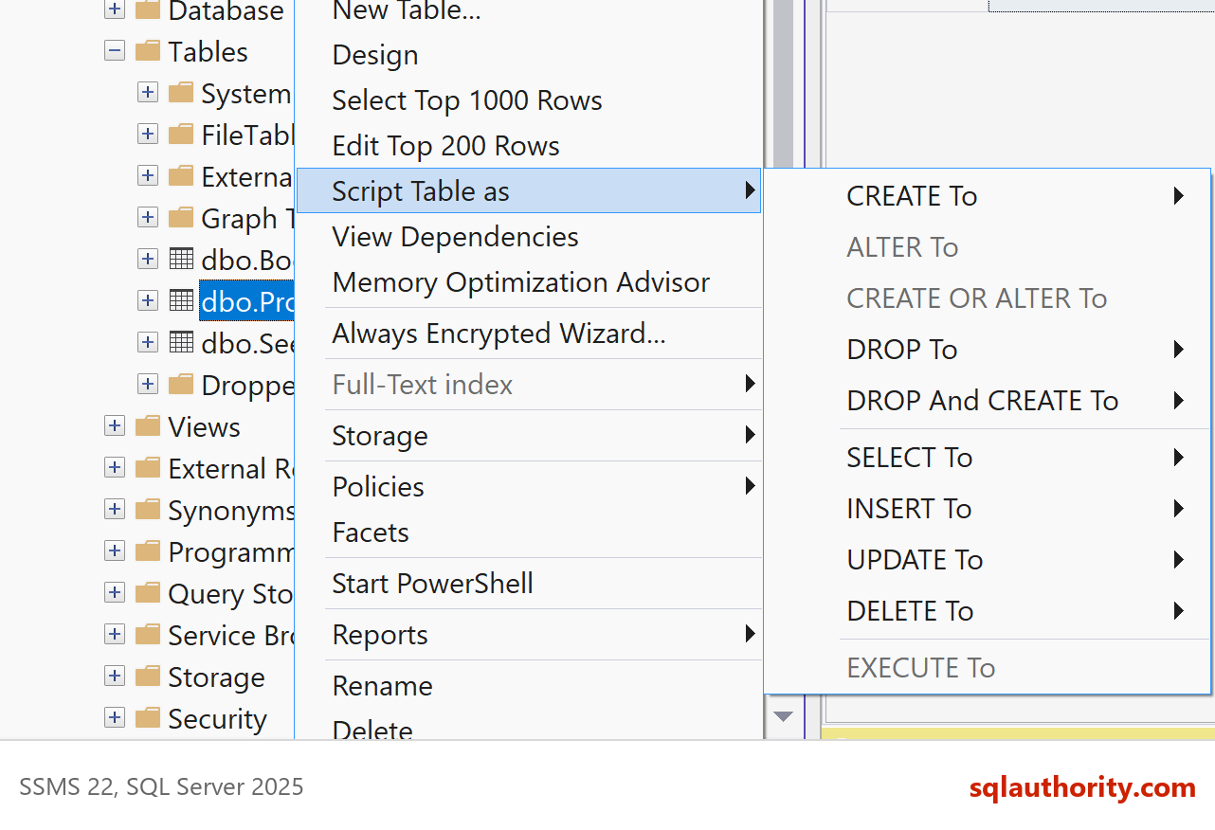Click the table icon beside dbo.See

[181, 342]
